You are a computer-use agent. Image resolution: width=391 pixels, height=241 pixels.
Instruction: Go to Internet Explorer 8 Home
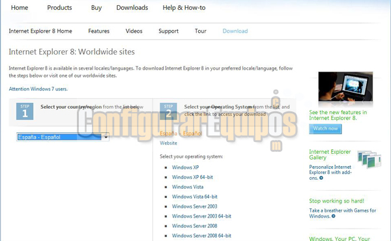coord(40,31)
